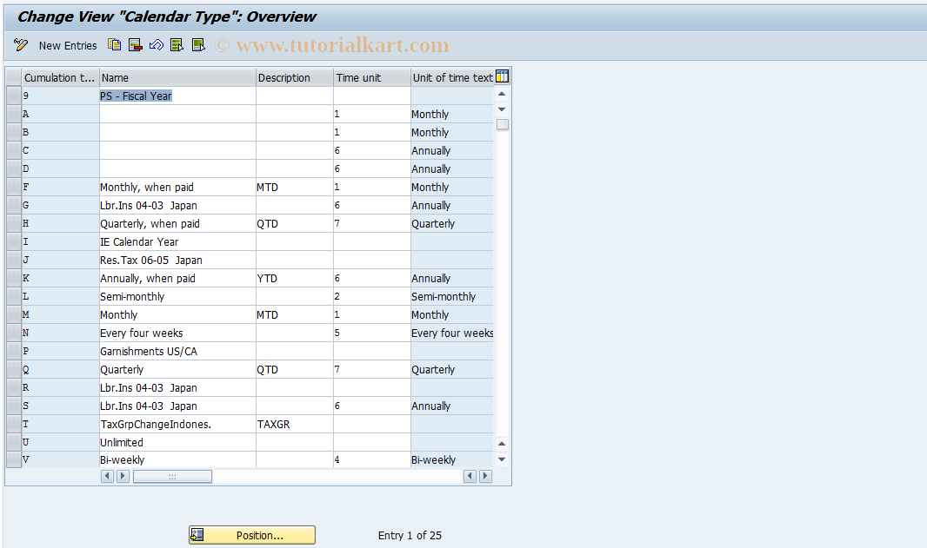Click the Position... button
This screenshot has height=548, width=927.
[252, 535]
